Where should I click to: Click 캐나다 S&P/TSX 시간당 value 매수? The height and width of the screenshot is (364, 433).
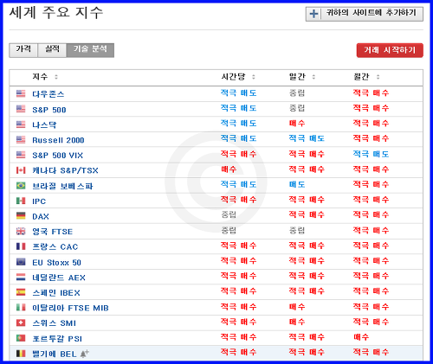pos(229,169)
